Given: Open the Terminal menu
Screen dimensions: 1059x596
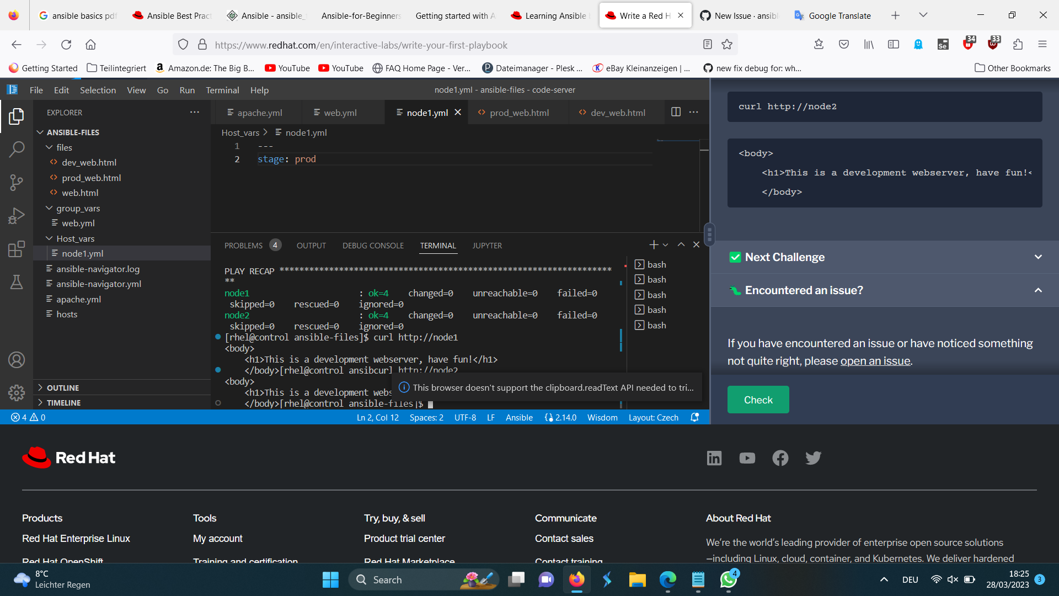Looking at the screenshot, I should click(x=222, y=89).
